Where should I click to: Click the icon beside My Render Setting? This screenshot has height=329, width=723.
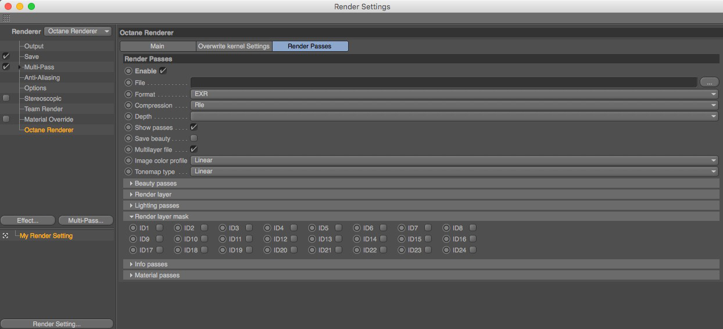click(x=5, y=235)
